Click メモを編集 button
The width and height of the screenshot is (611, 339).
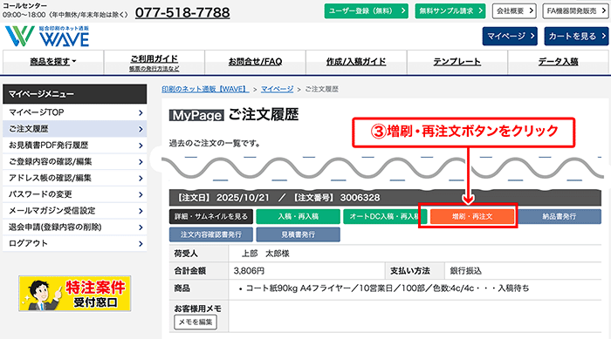(x=196, y=322)
